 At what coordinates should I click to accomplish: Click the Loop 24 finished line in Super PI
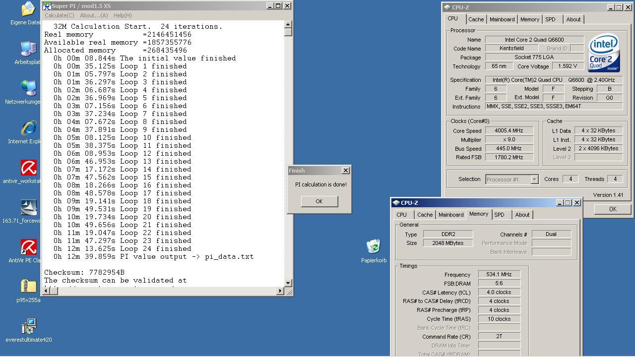123,248
